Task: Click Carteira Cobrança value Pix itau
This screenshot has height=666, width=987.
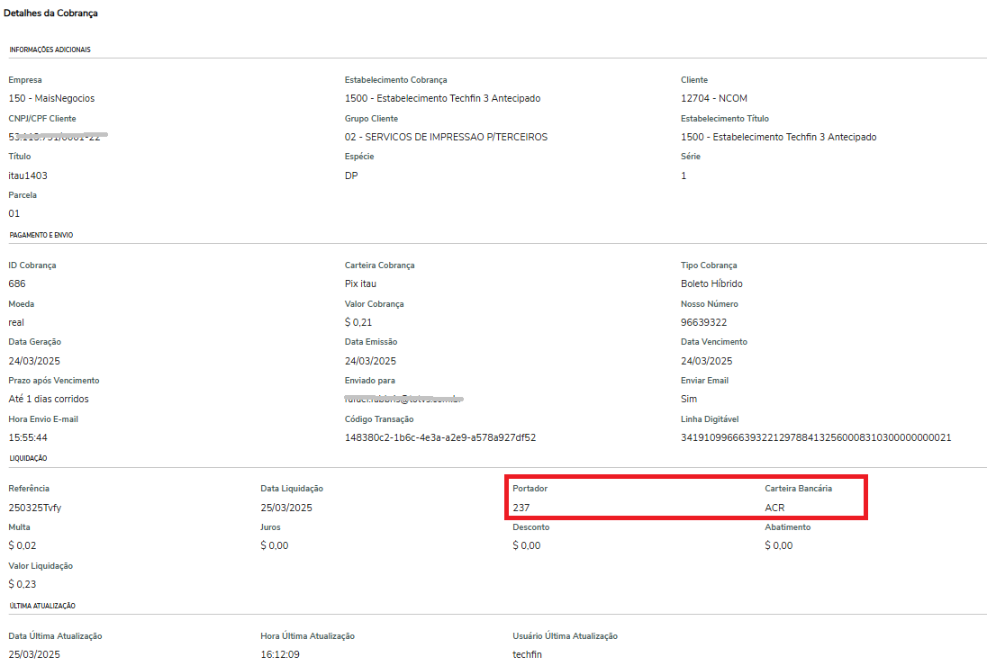Action: (360, 284)
